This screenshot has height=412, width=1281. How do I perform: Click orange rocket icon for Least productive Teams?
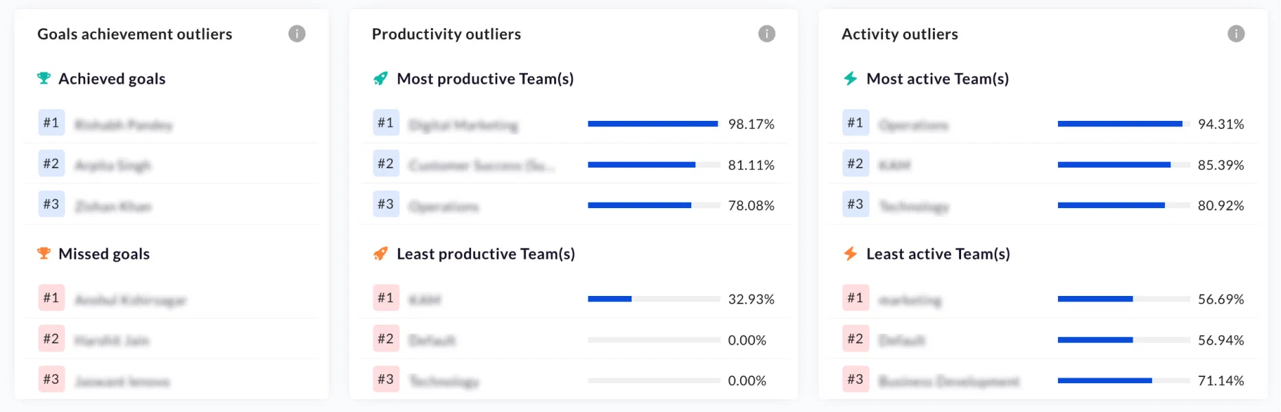[380, 253]
